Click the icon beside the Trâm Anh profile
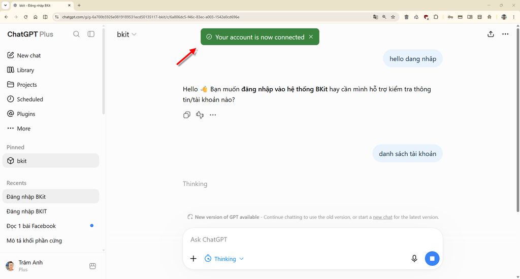Image resolution: width=520 pixels, height=279 pixels. 92,266
